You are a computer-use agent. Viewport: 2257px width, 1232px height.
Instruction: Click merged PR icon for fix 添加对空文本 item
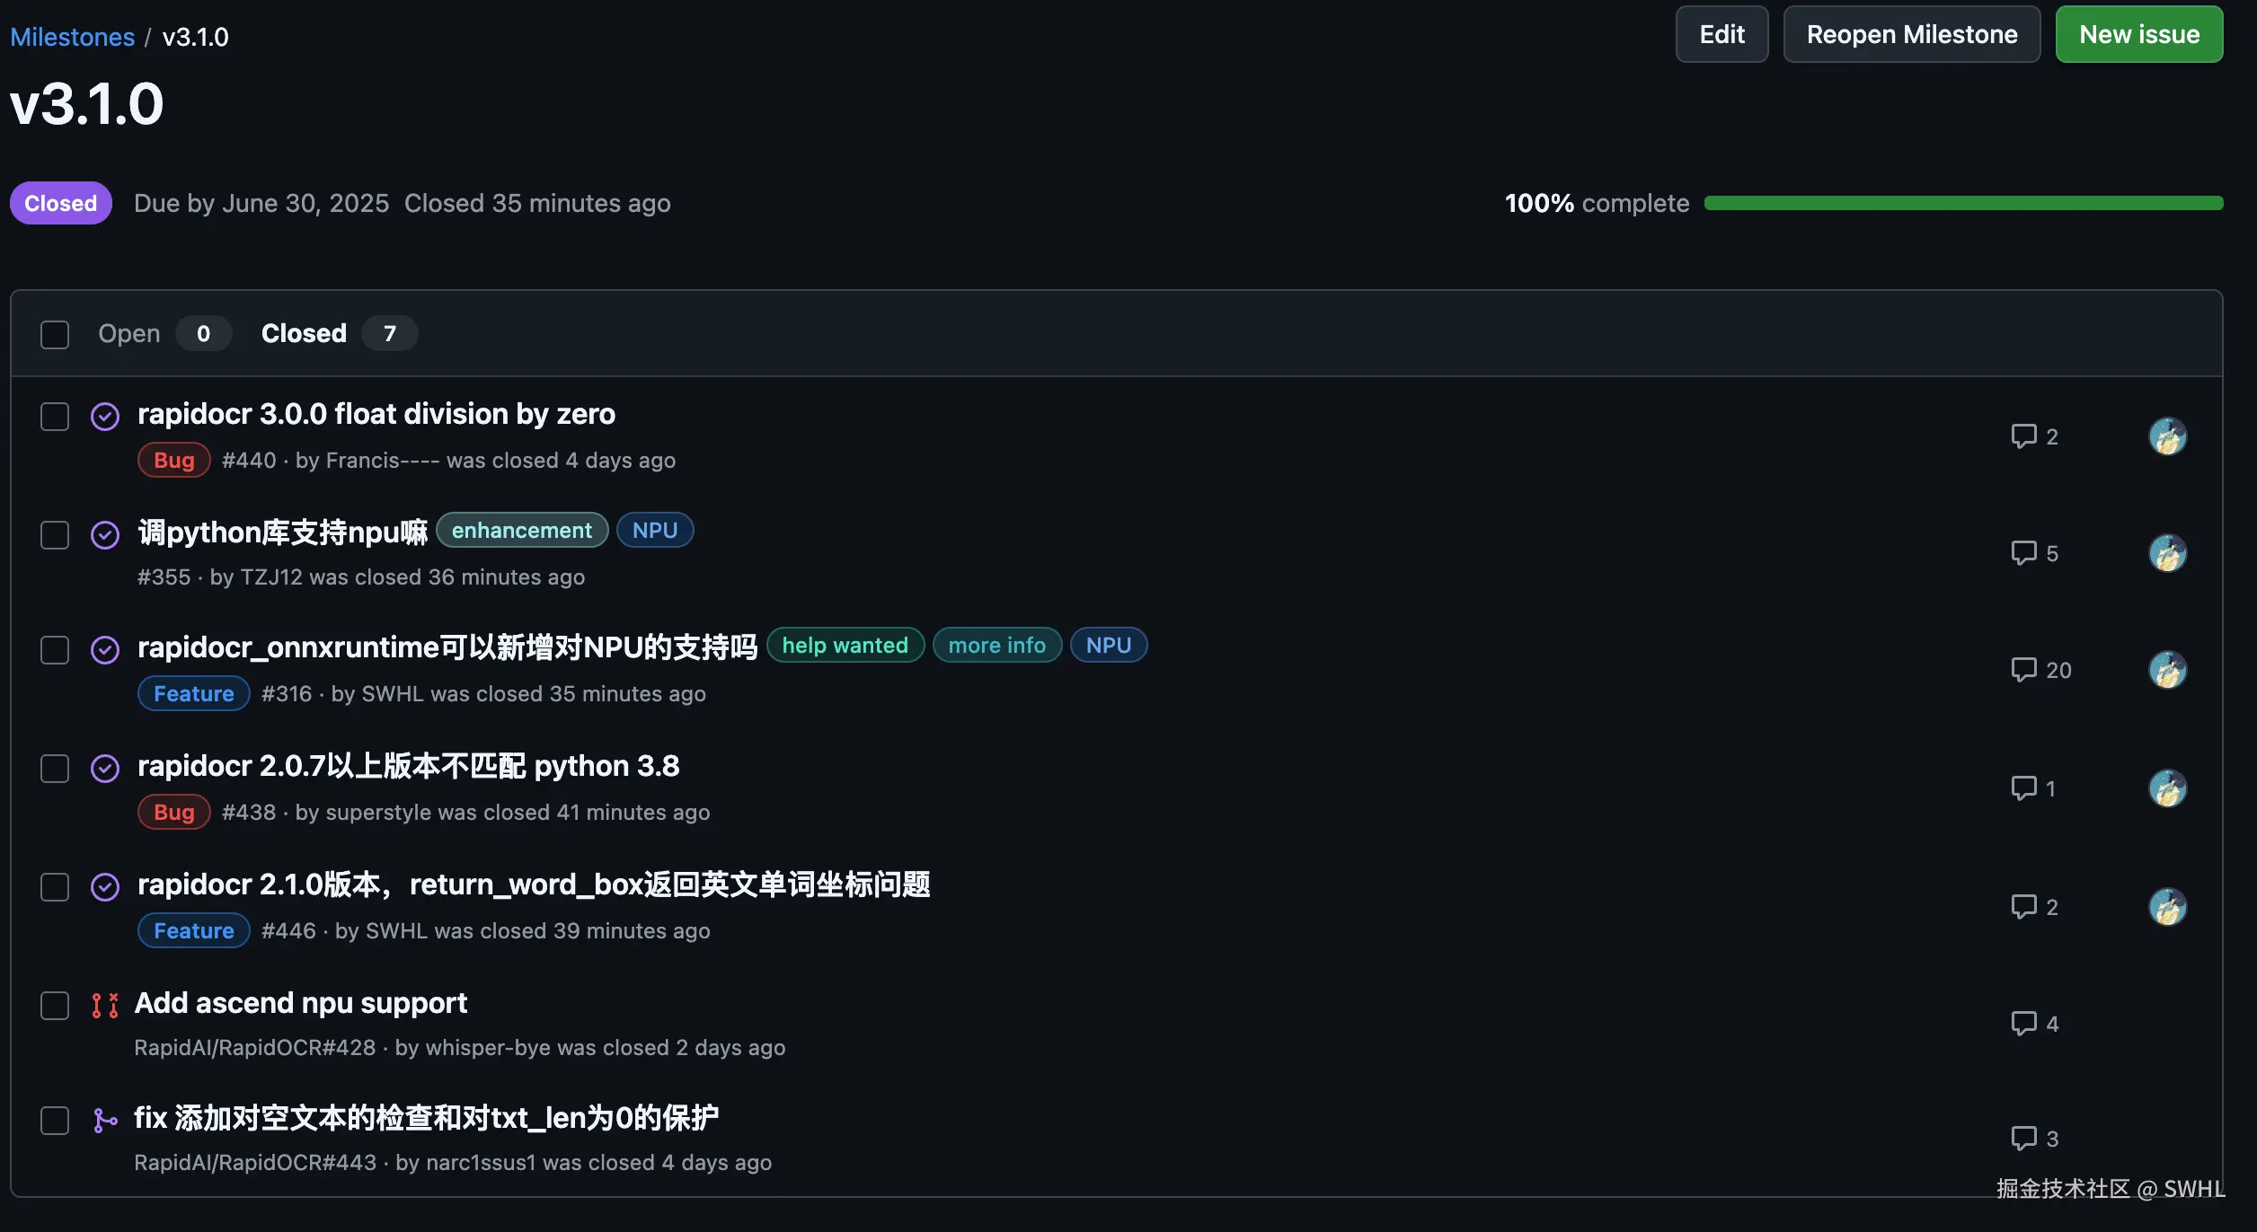(x=105, y=1120)
